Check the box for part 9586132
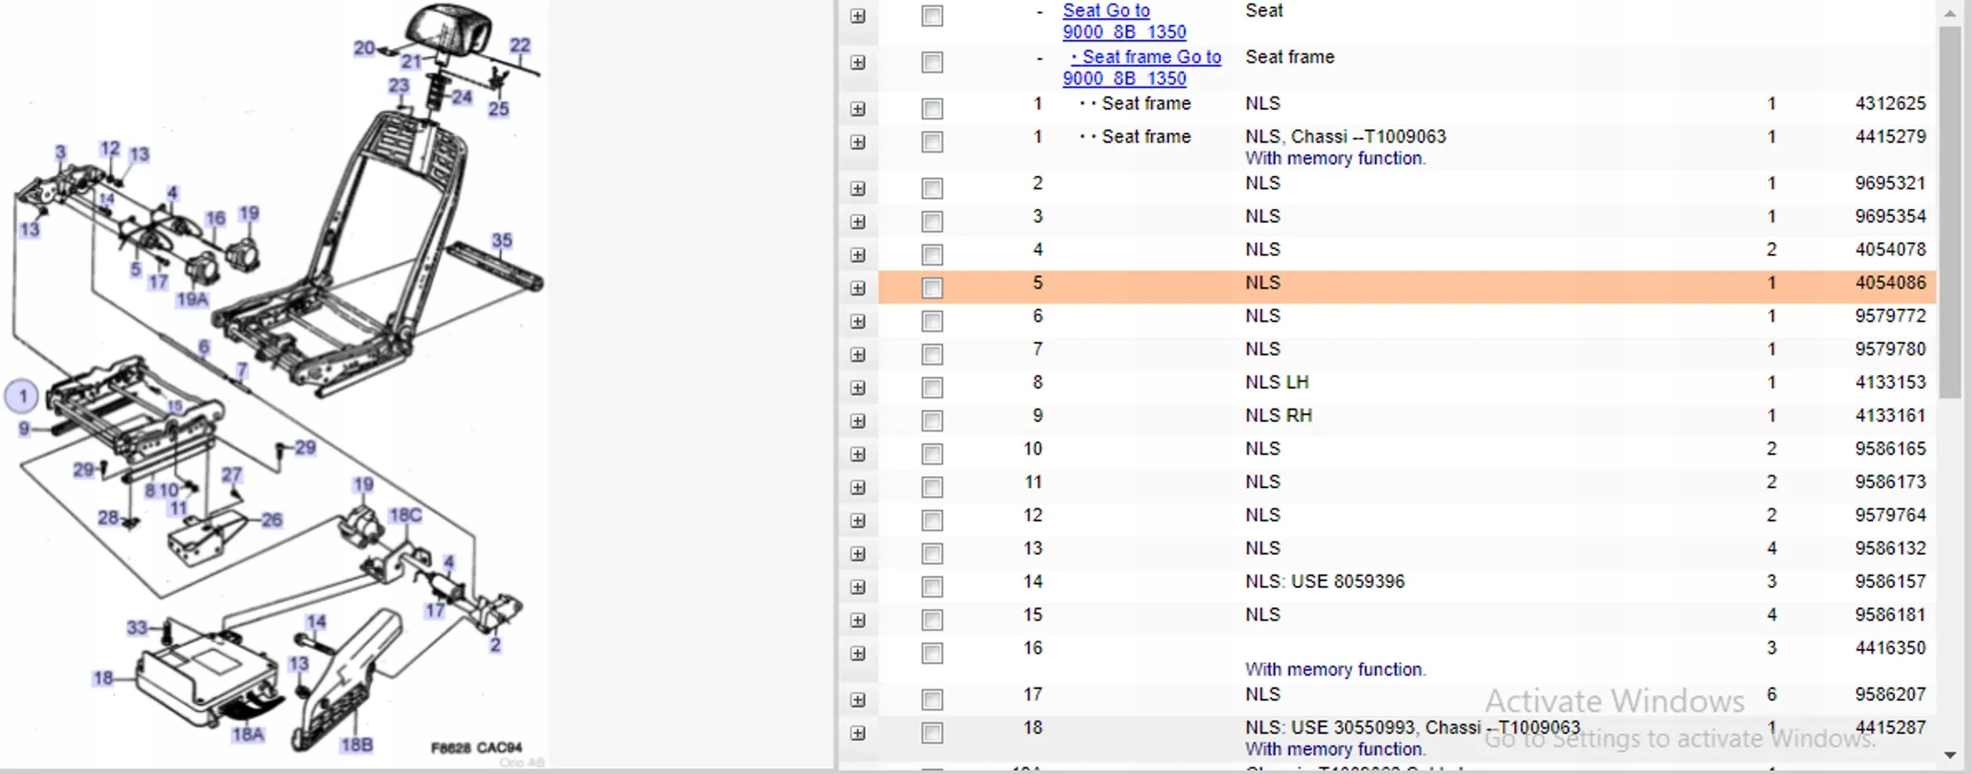This screenshot has width=1971, height=774. [932, 553]
